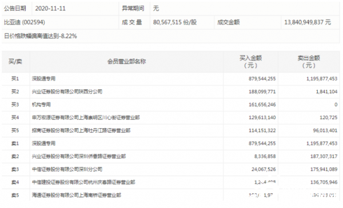The width and height of the screenshot is (343, 208).
Task: Select the '买4' row label
Action: pos(15,118)
